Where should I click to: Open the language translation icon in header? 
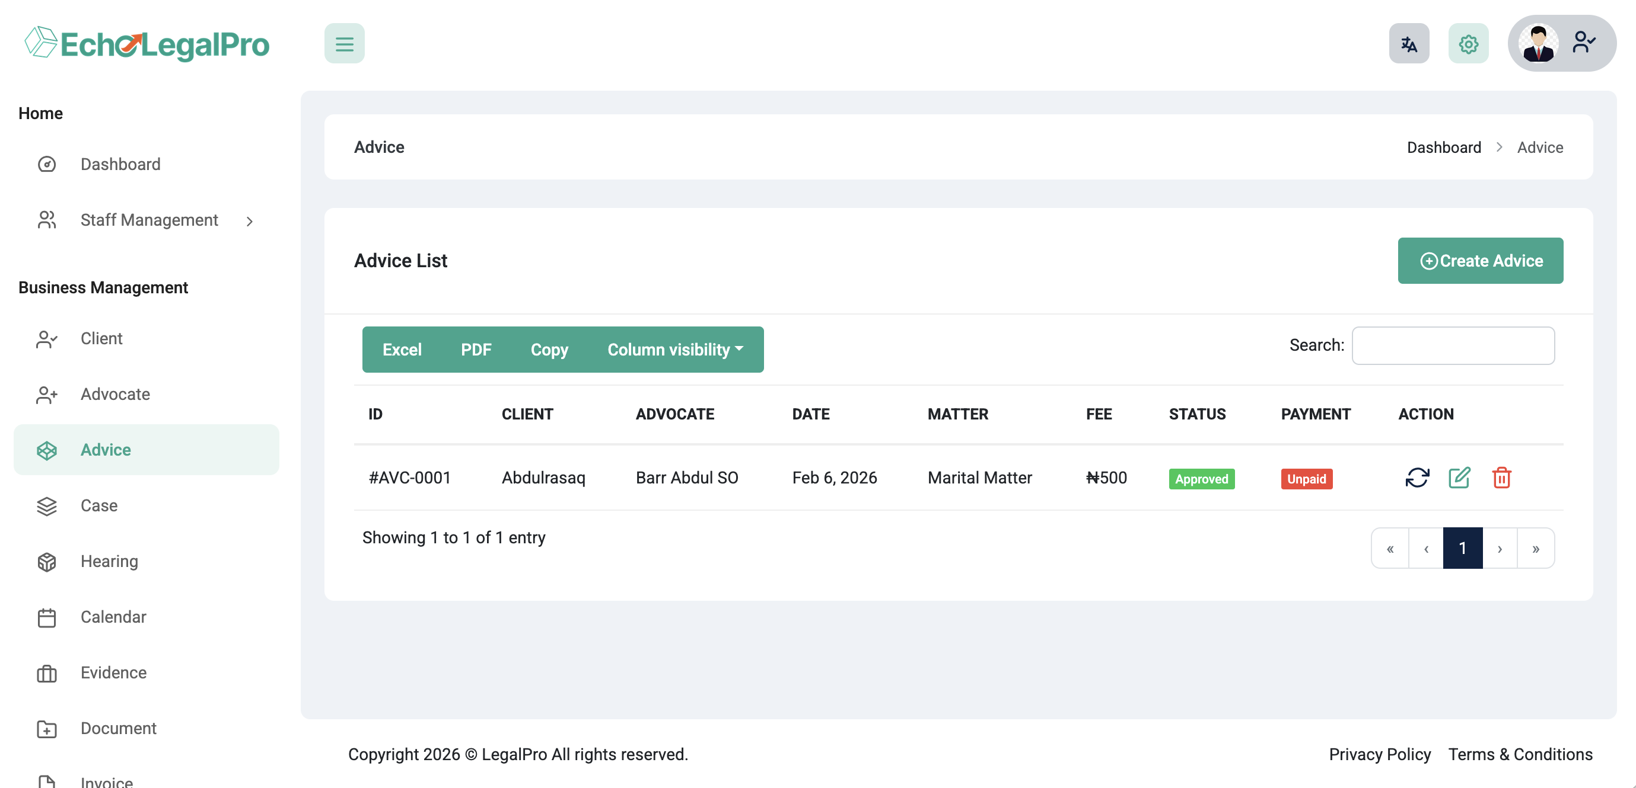[1408, 44]
